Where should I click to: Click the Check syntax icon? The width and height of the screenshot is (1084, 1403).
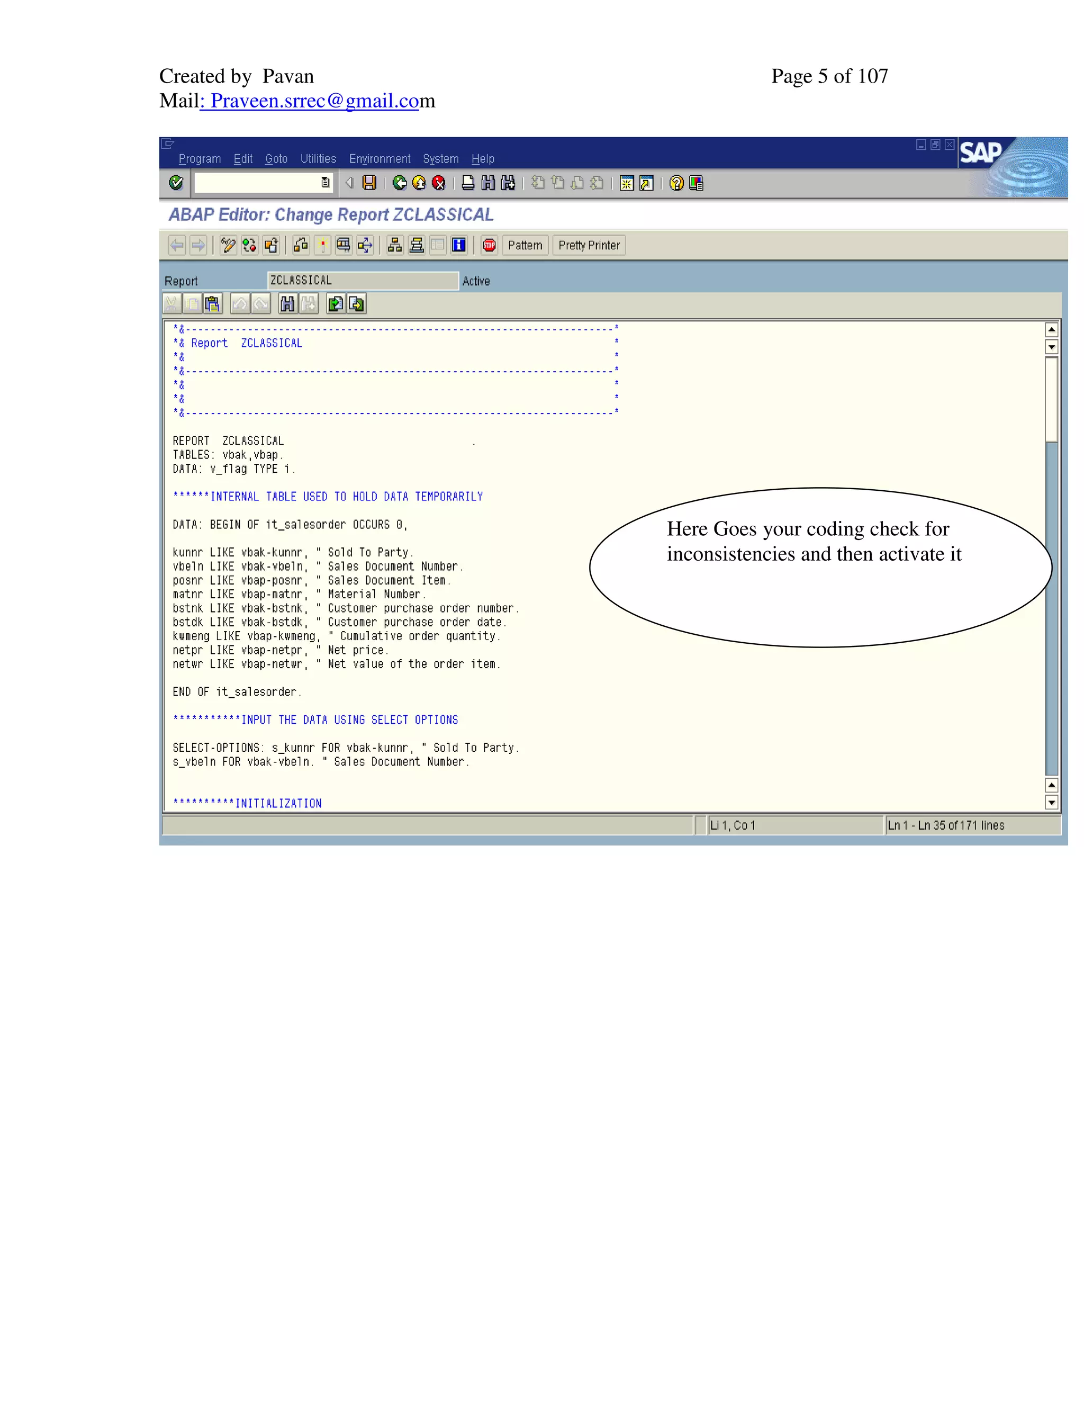(301, 246)
